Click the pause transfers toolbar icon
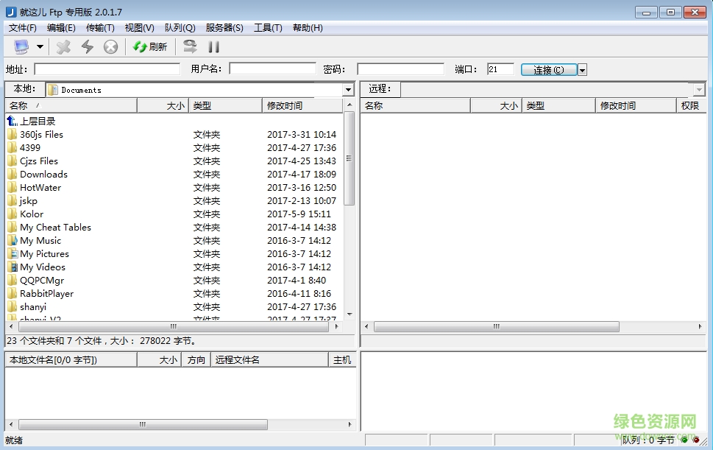Screen dimensions: 713x450 click(x=212, y=46)
